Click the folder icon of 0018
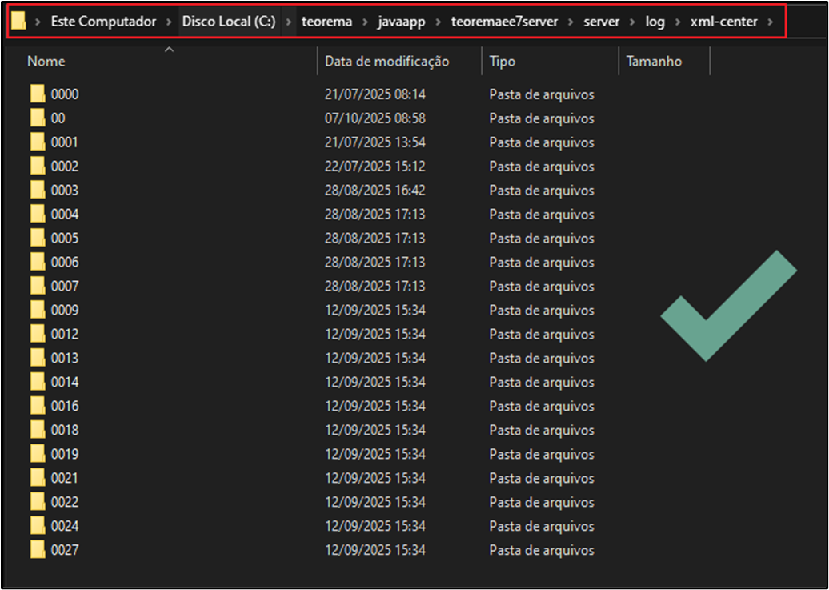The height and width of the screenshot is (590, 829). tap(38, 430)
